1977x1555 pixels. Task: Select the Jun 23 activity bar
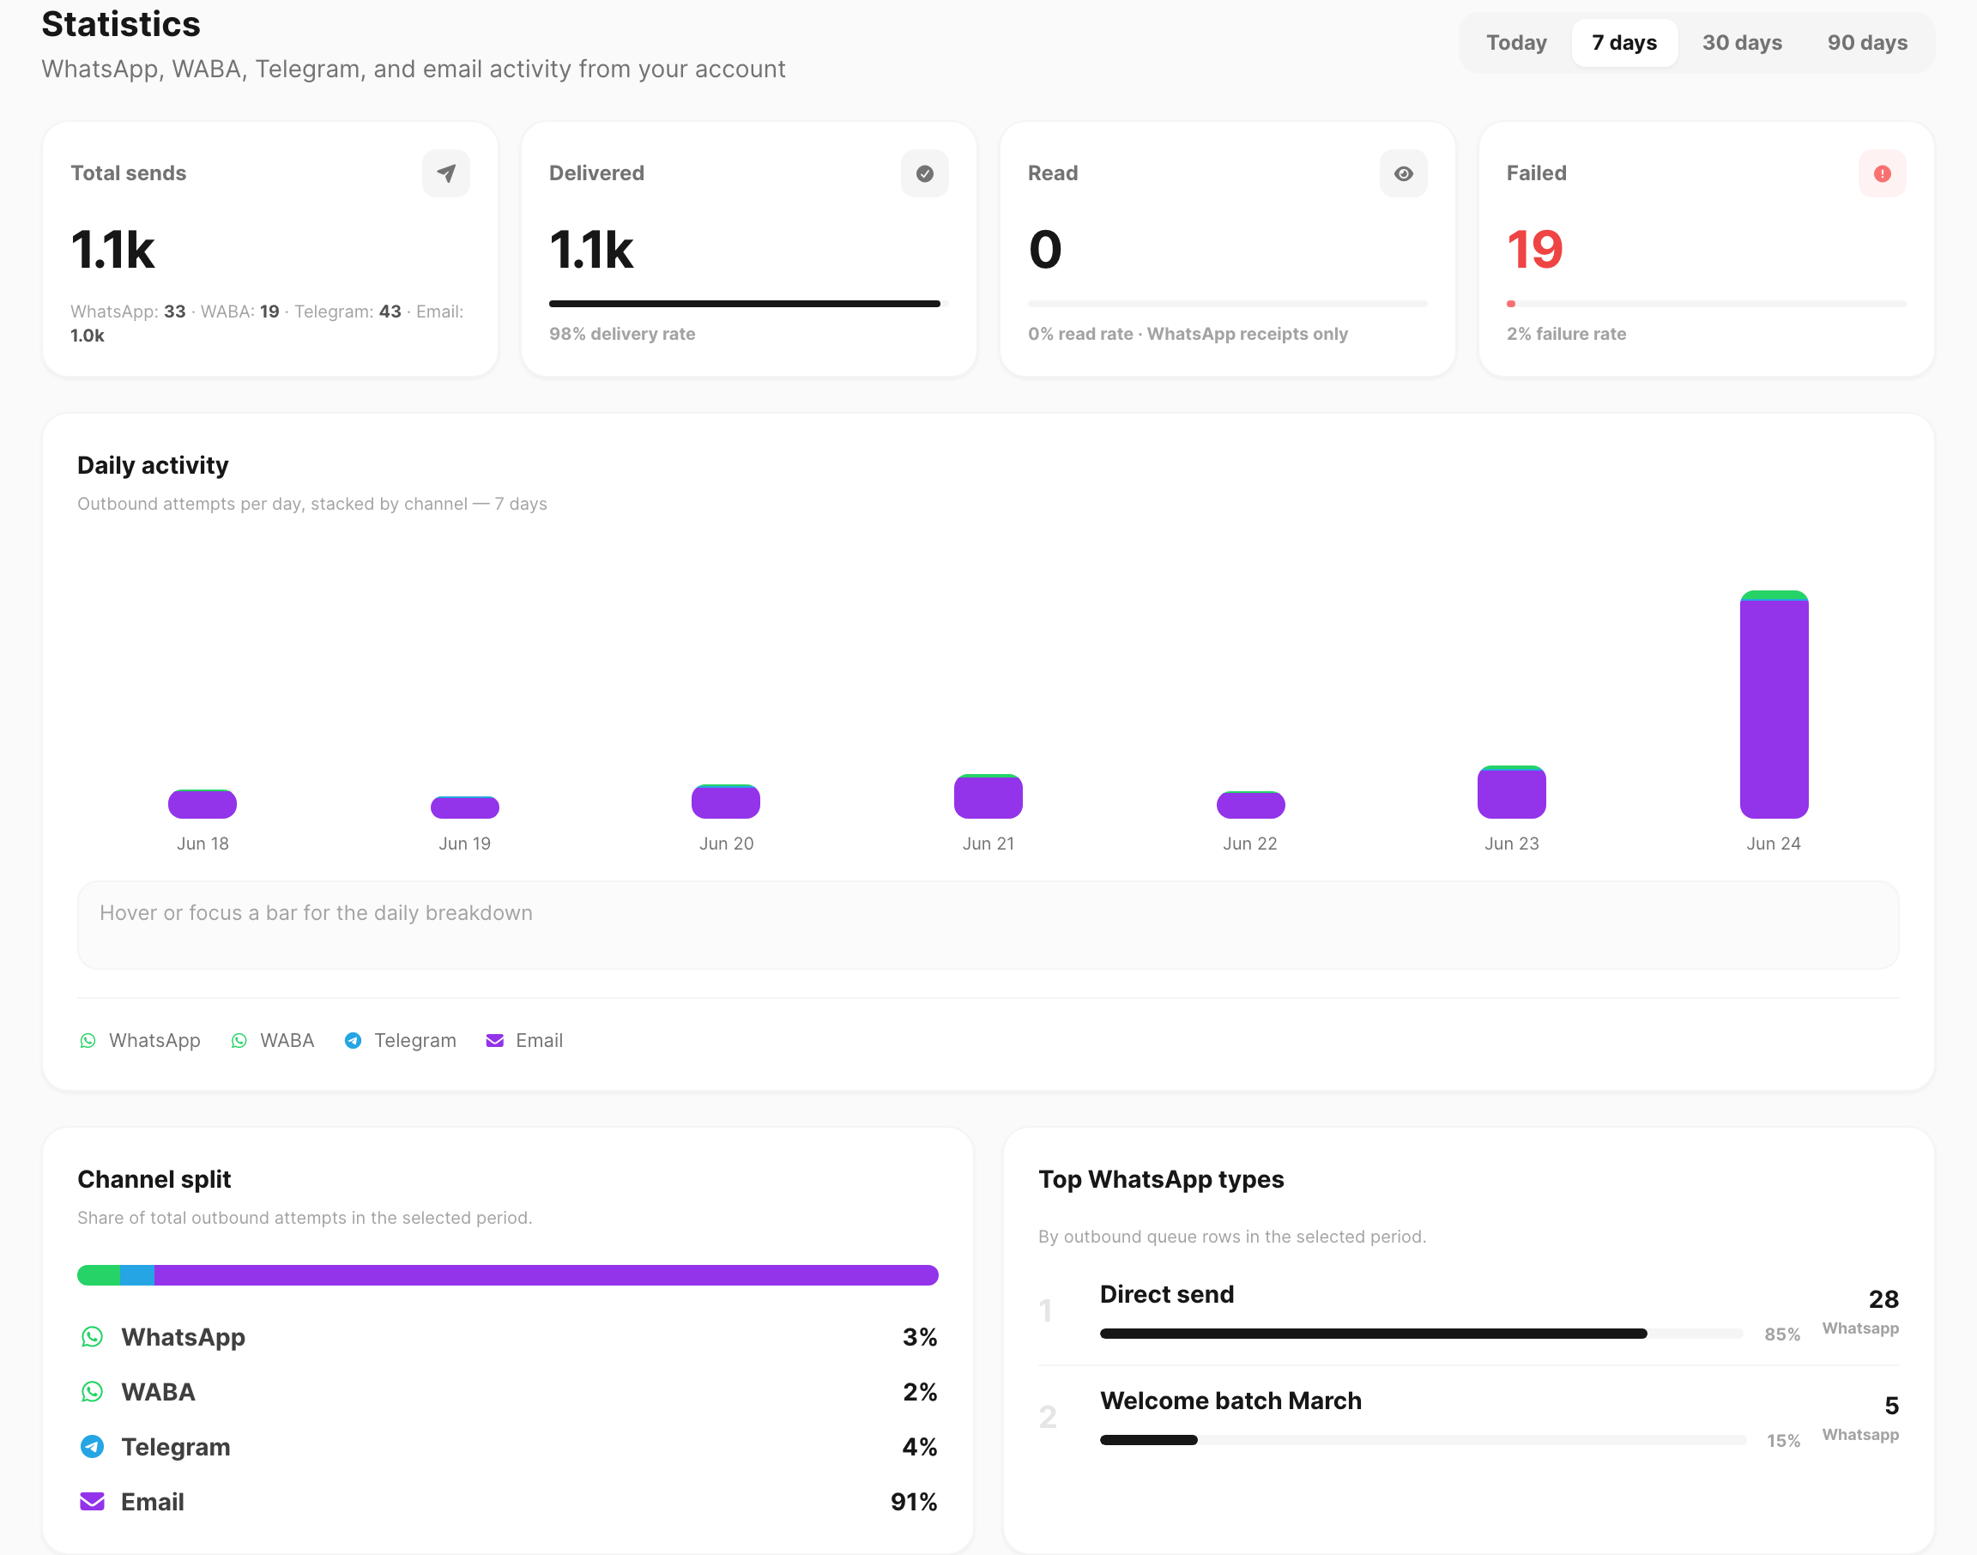point(1512,792)
